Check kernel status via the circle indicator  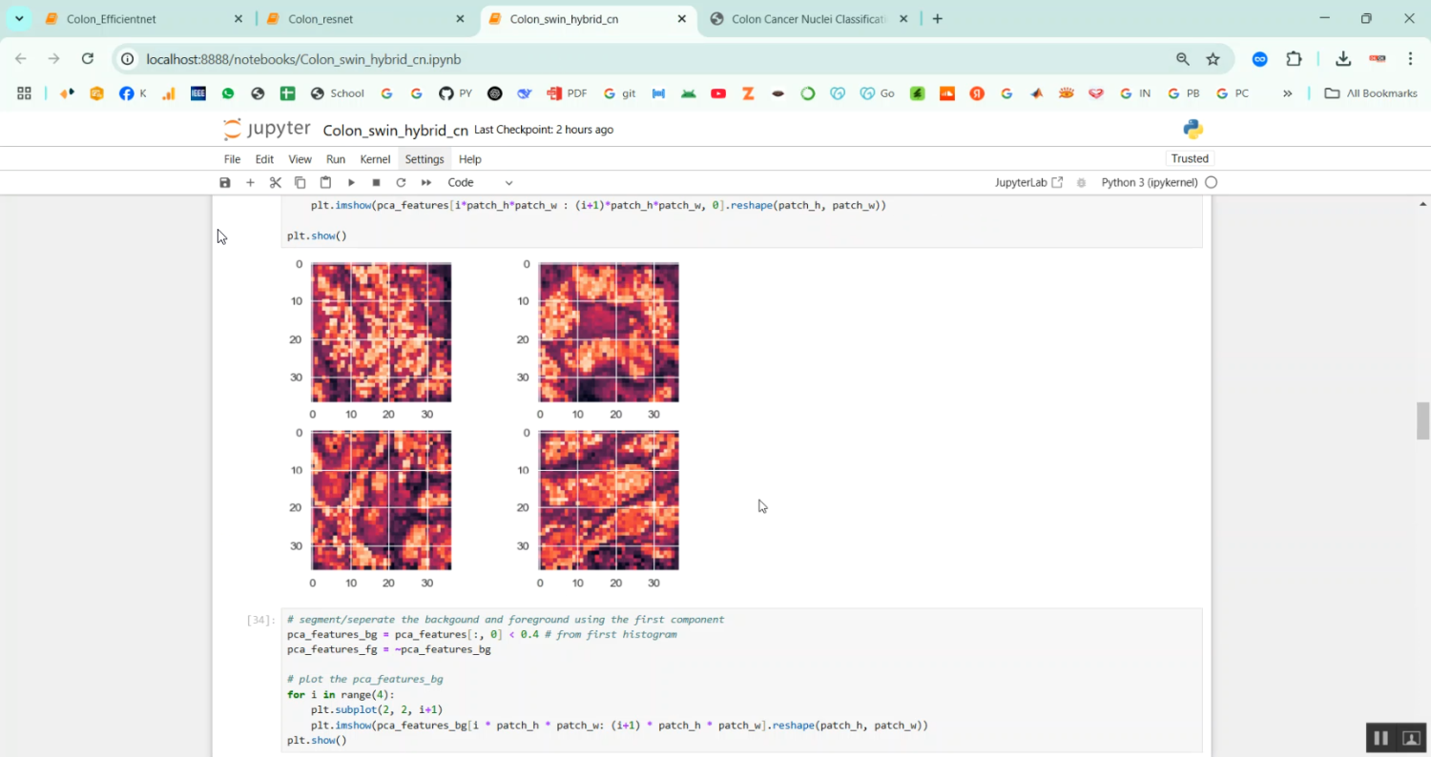[x=1213, y=182]
